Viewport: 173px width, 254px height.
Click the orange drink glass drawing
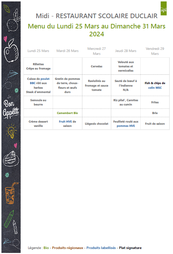[11, 193]
